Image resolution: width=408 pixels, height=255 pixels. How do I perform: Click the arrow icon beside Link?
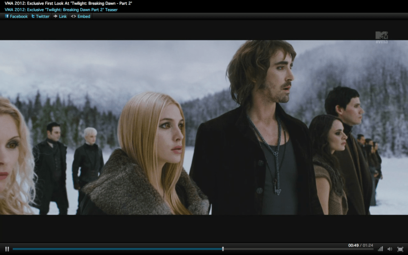(55, 16)
